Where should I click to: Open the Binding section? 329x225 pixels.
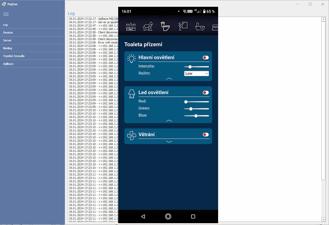8,48
